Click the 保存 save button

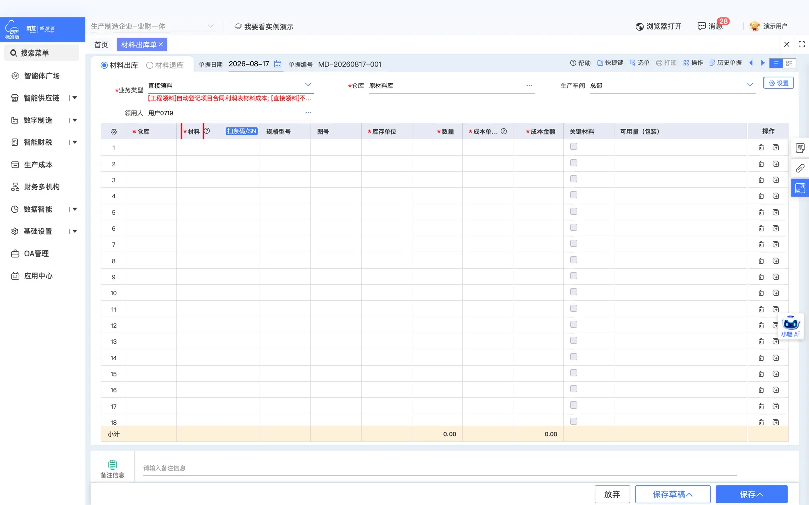(751, 494)
